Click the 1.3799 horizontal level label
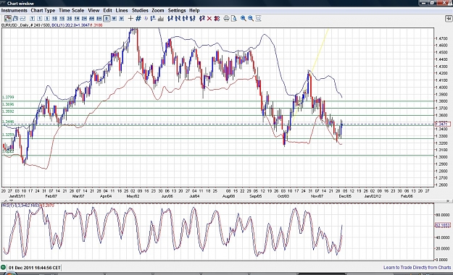Screen dimensions: 453x275 [x=8, y=97]
